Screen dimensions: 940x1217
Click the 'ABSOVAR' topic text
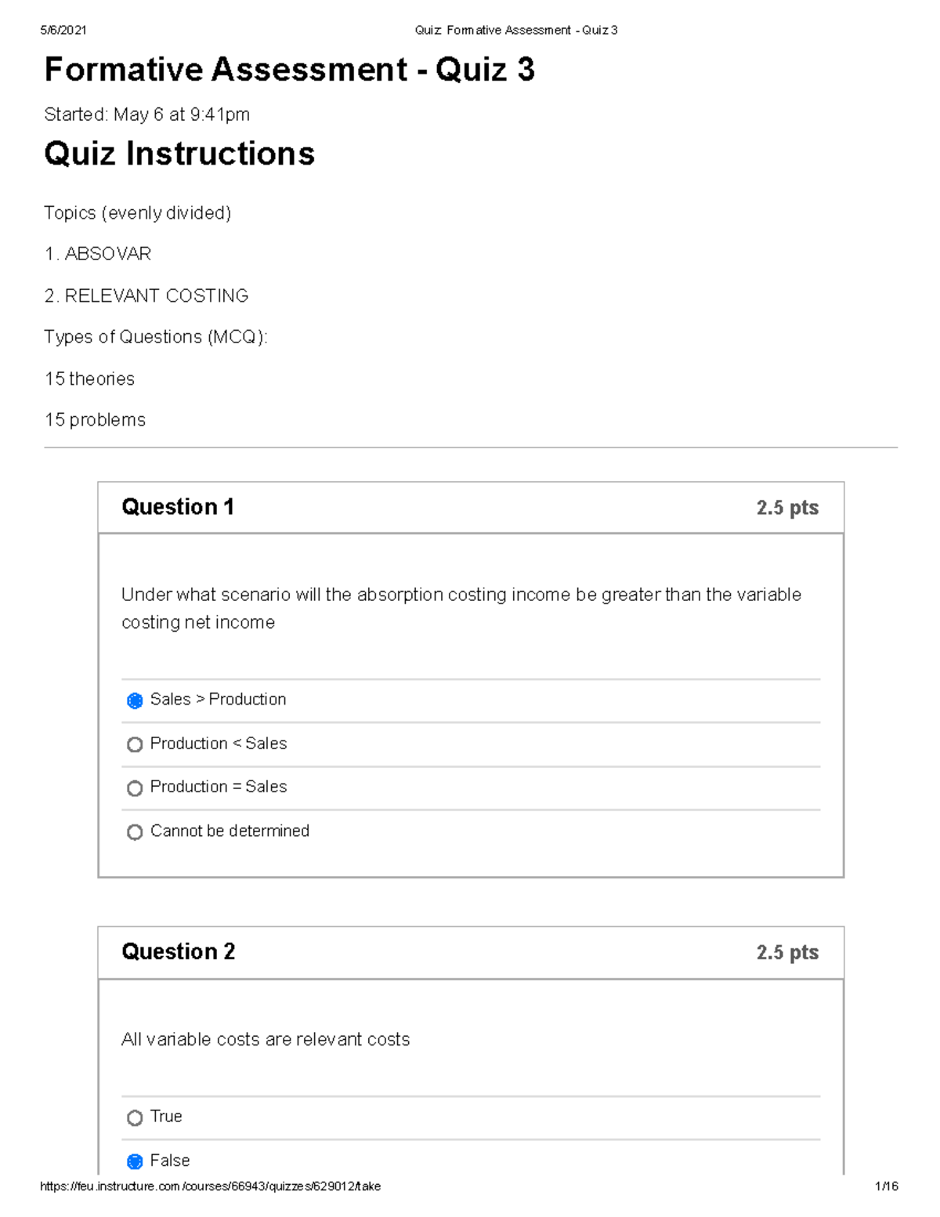coord(99,253)
